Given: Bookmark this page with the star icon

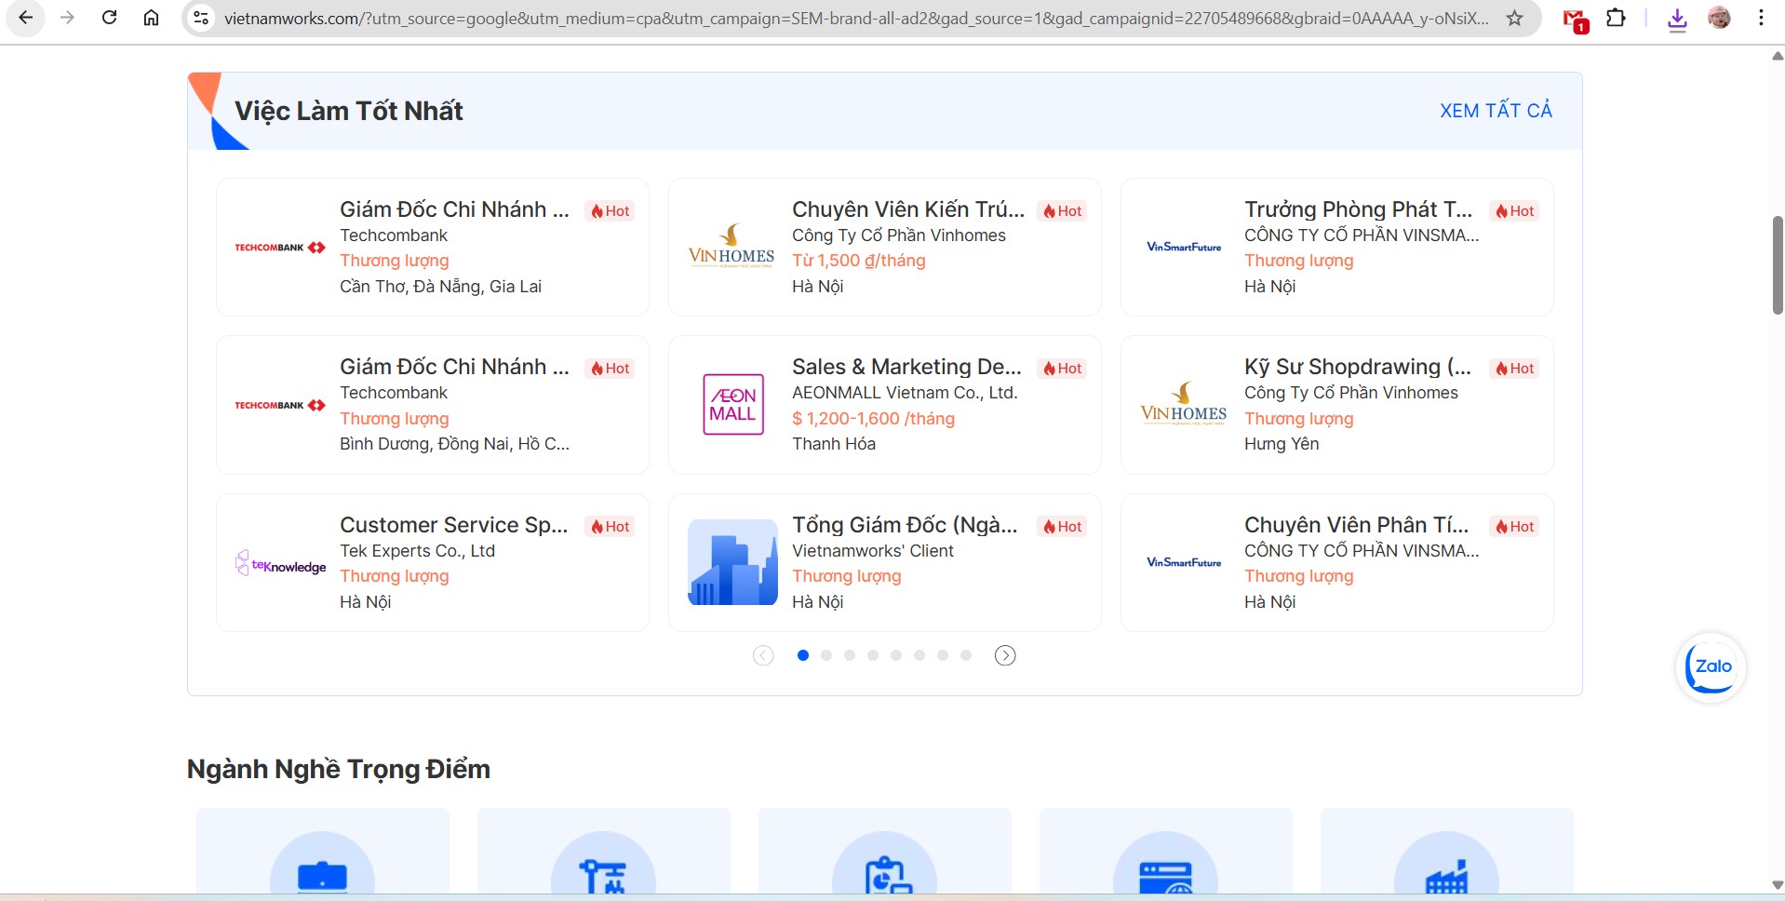Looking at the screenshot, I should coord(1514,18).
